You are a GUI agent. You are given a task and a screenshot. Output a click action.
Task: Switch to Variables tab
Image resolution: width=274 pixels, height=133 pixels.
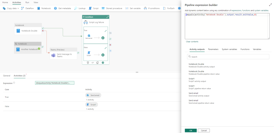tap(257, 49)
